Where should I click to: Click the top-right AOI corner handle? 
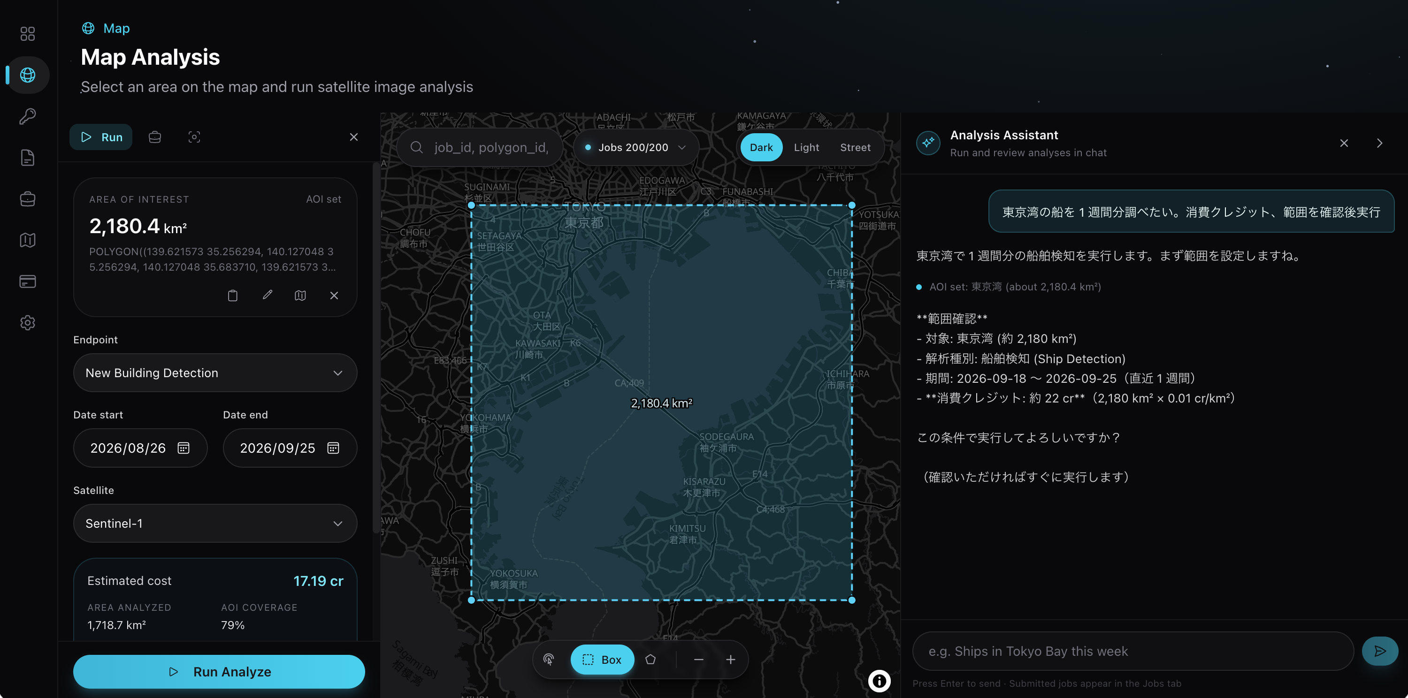tap(851, 205)
